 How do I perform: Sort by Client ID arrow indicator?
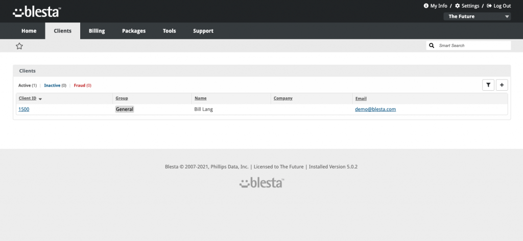coord(40,99)
